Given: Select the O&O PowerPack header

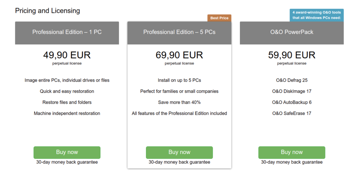Looking at the screenshot, I should click(292, 32).
